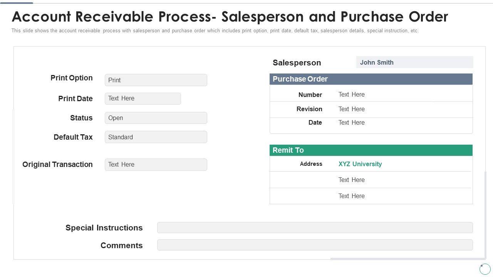The height and width of the screenshot is (277, 493).
Task: Click into the Comments text box
Action: pyautogui.click(x=315, y=245)
